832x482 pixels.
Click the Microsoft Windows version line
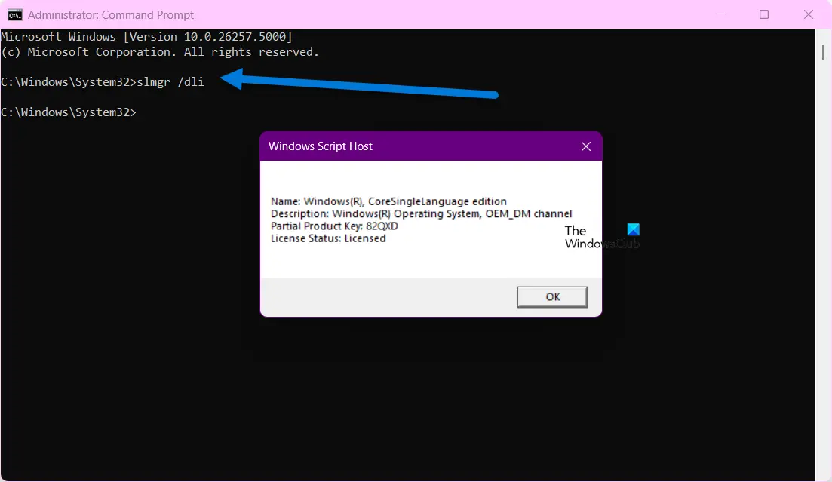146,37
